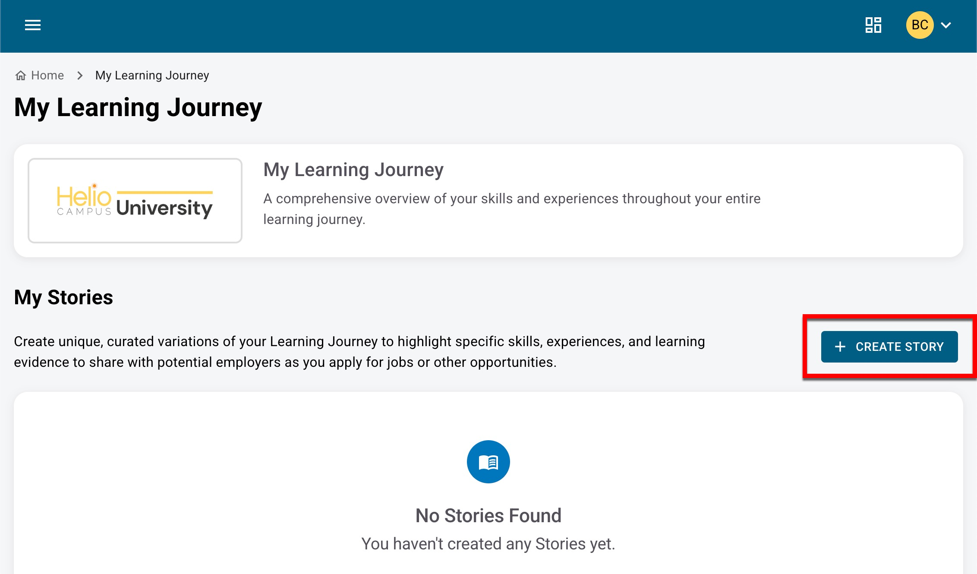Click the Helio Campus University logo image

pyautogui.click(x=135, y=201)
